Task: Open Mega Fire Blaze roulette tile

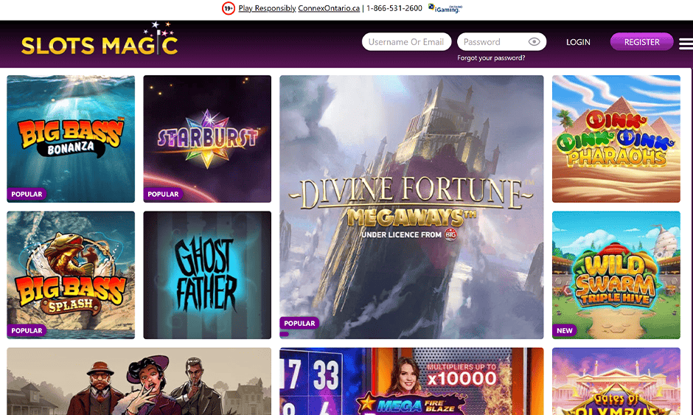Action: point(411,381)
